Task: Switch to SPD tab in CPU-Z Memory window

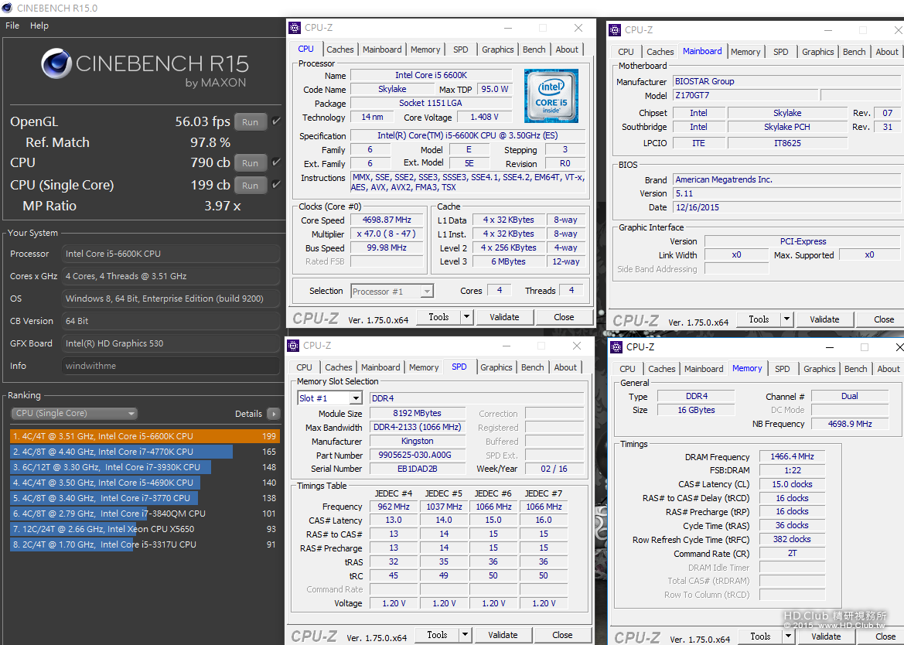Action: pos(783,369)
